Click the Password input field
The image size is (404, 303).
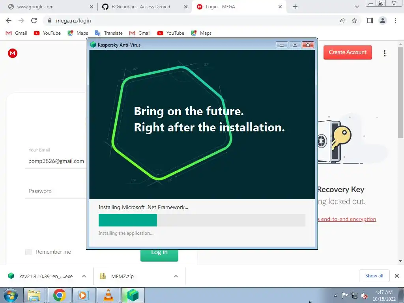[56, 191]
